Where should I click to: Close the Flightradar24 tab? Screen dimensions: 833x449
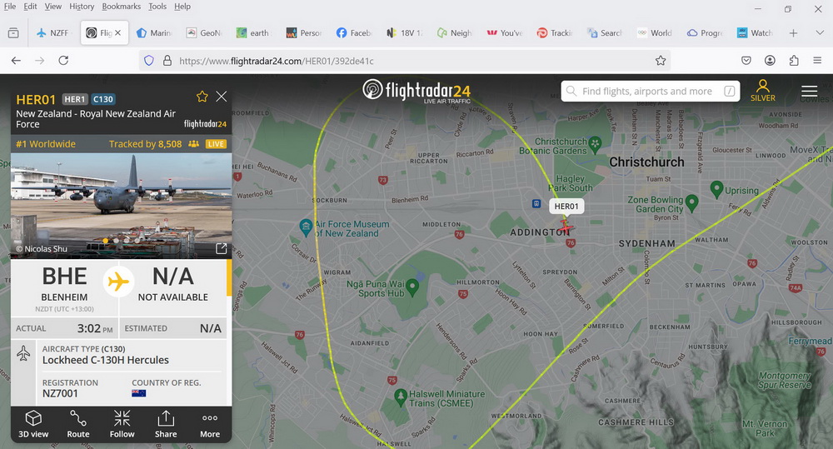tap(118, 33)
